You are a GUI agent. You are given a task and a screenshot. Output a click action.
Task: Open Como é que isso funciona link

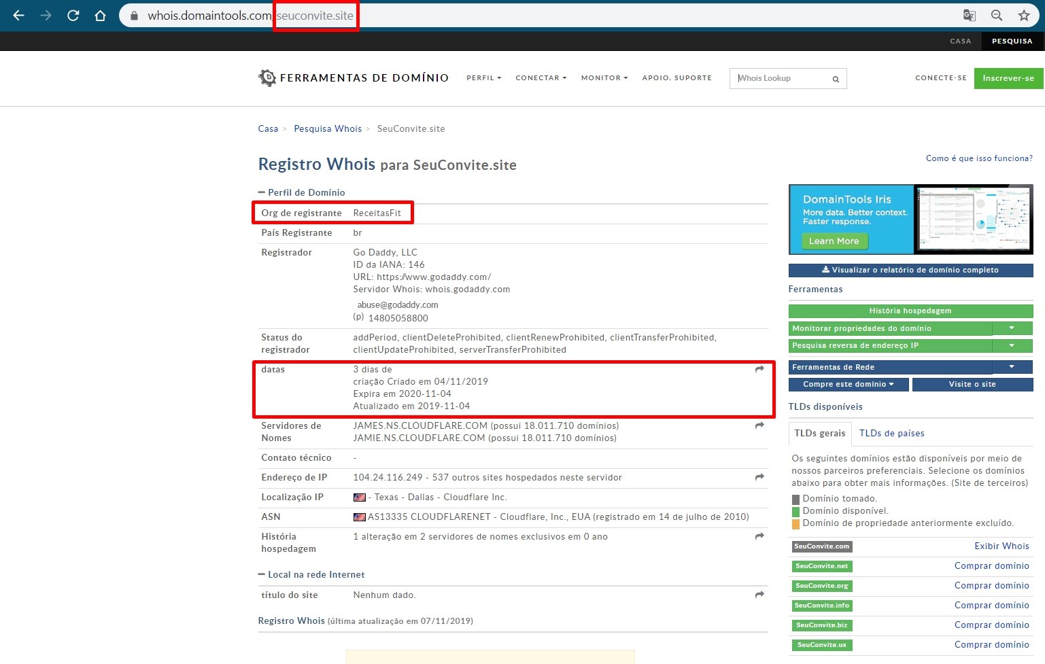[x=979, y=158]
